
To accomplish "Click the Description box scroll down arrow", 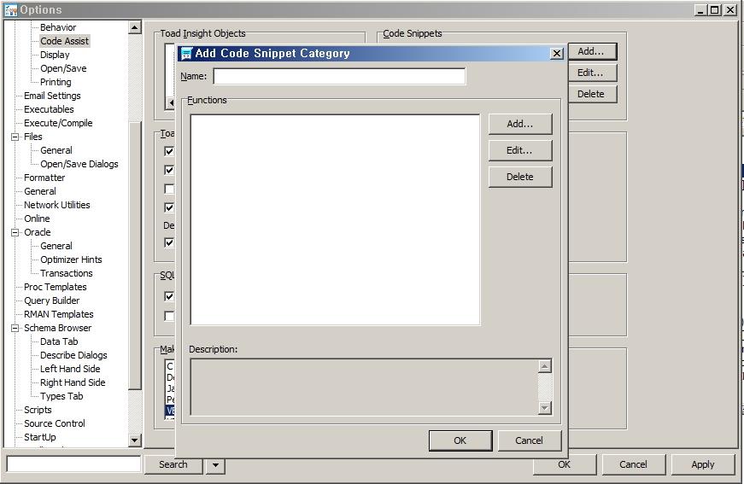I will coord(545,408).
